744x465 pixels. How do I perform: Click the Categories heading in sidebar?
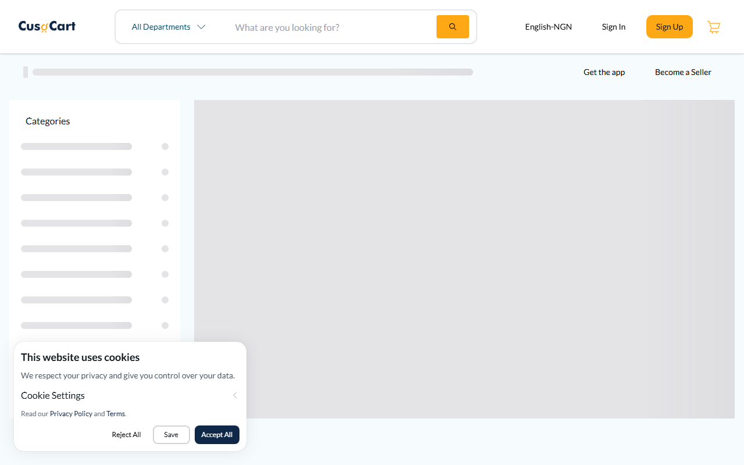pyautogui.click(x=48, y=121)
